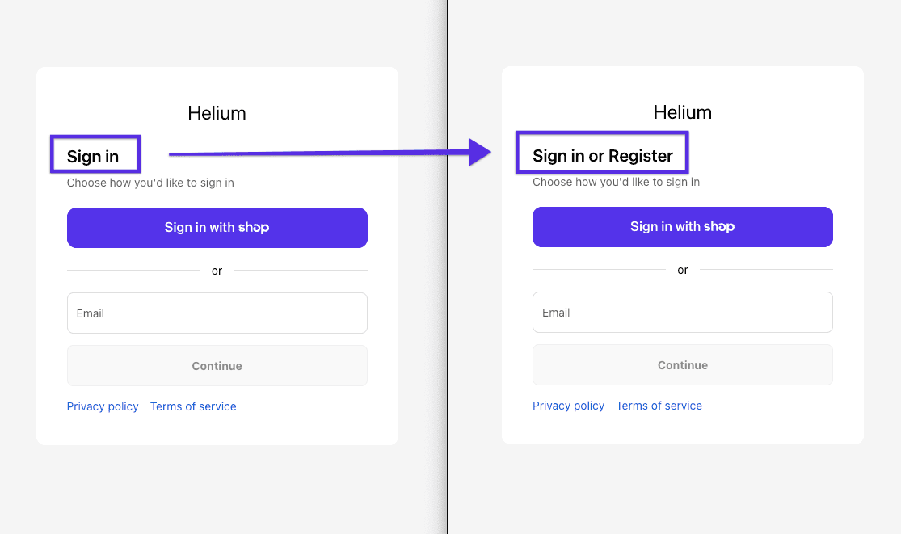Screen dimensions: 901x534
Task: Click the Email input field on the left form
Action: 217,313
